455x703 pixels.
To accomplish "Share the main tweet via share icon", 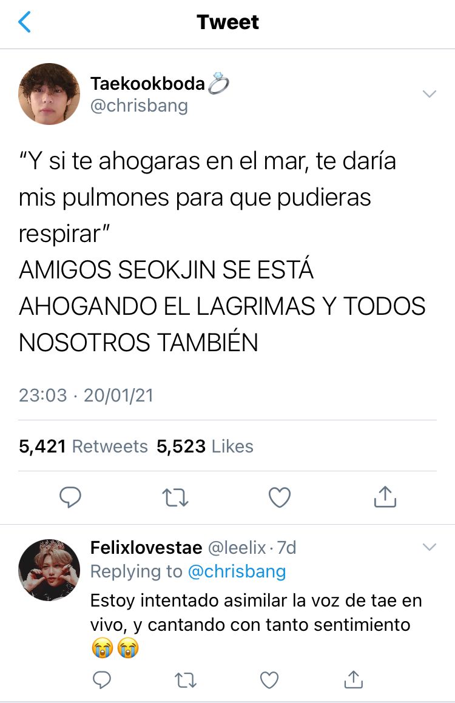I will coord(385,496).
